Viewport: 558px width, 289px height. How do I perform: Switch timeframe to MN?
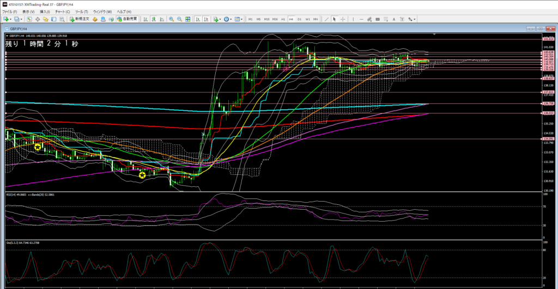click(x=316, y=19)
